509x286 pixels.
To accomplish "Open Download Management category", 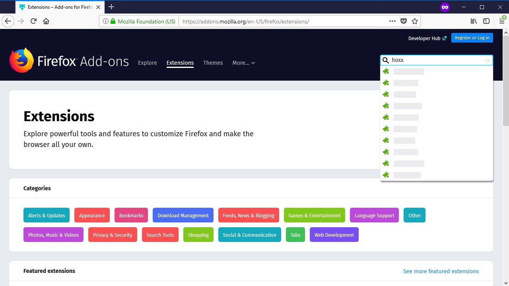I will coord(183,215).
